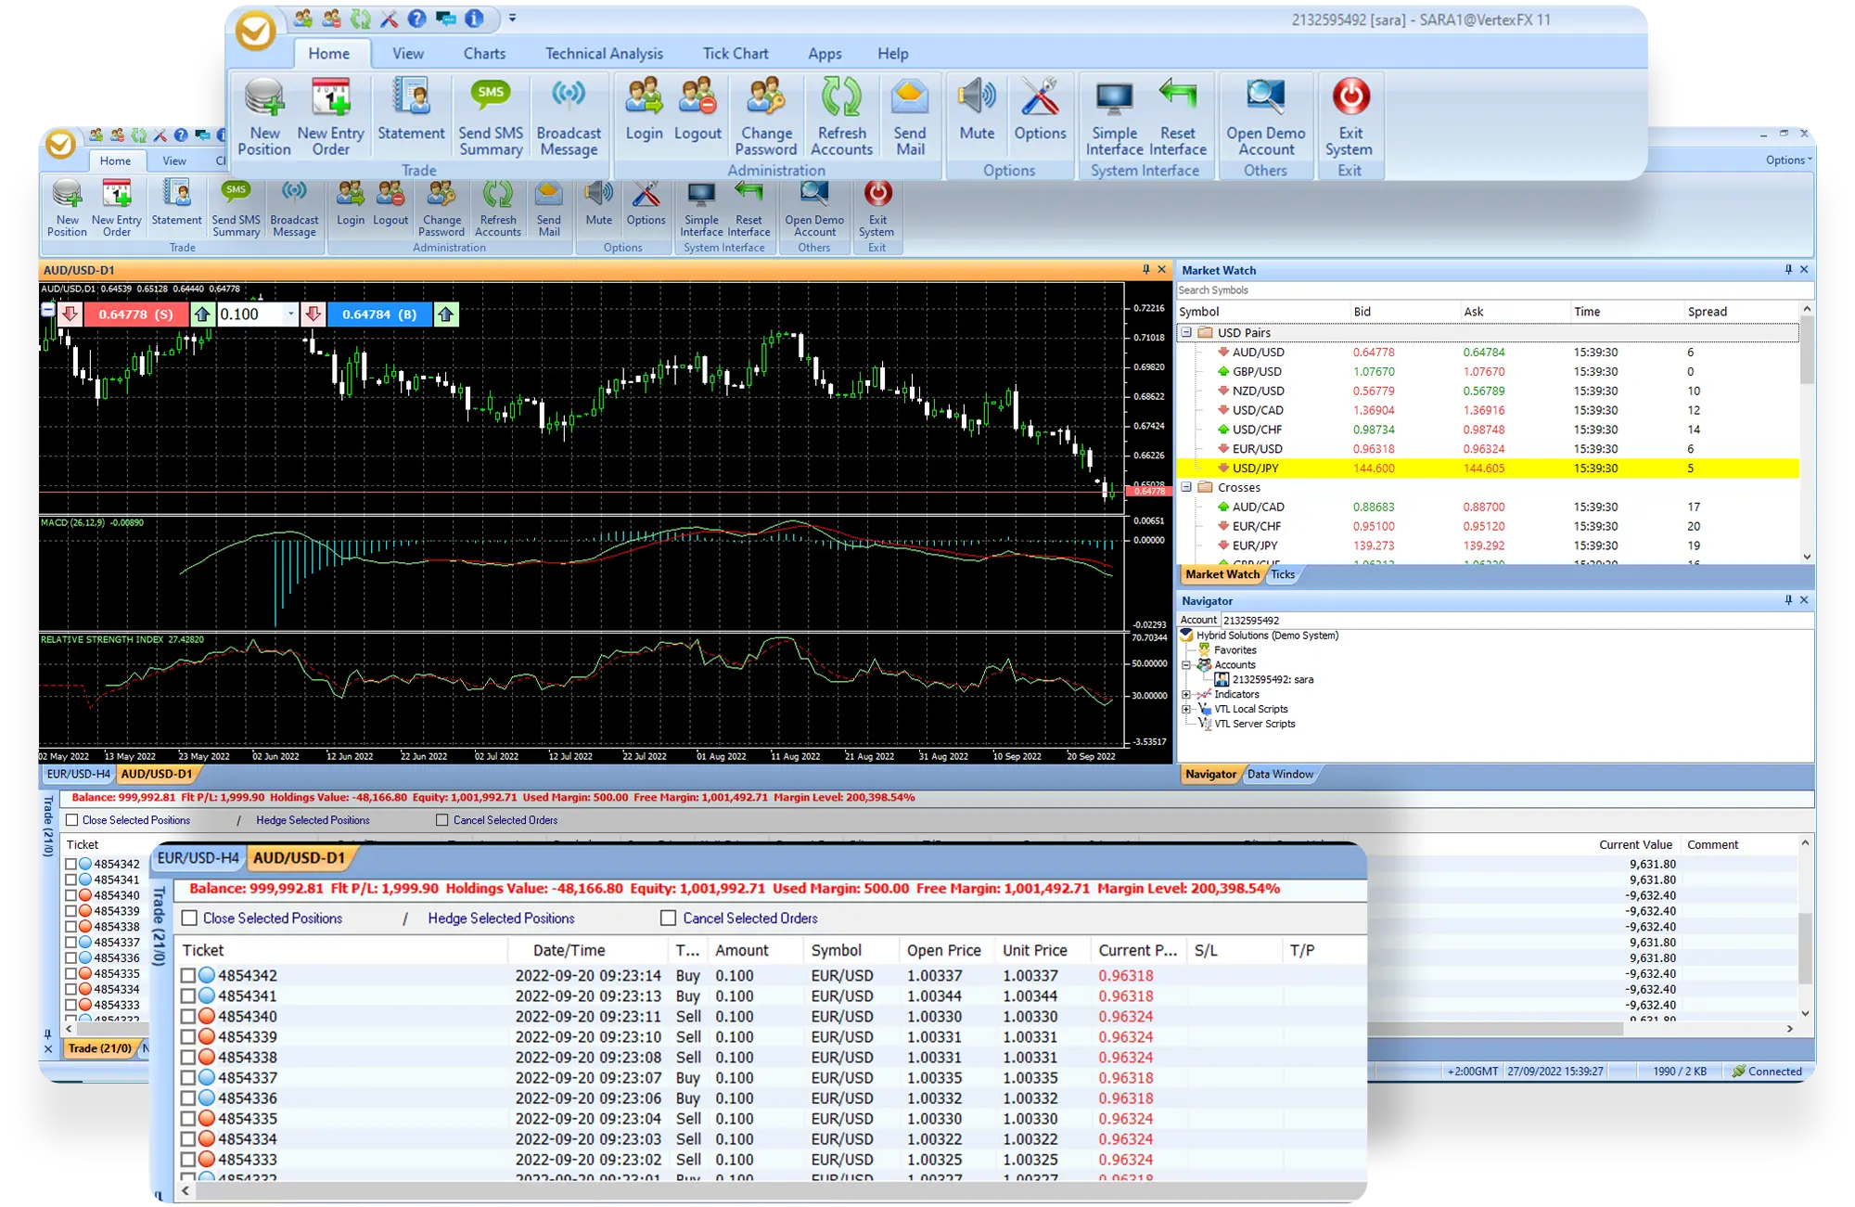Enable the Cancel Selected Orders checkbox
Screen dimensions: 1855x1207
pyautogui.click(x=668, y=918)
